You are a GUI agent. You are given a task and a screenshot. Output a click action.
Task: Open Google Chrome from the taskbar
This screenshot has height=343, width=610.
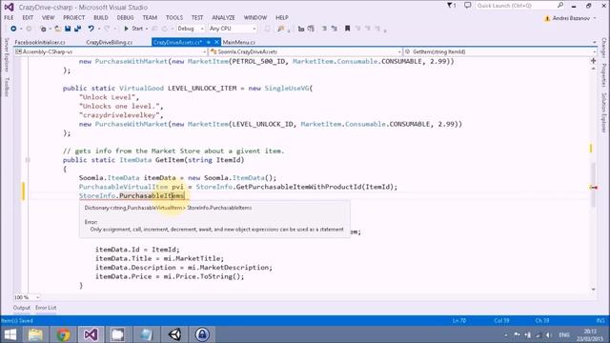(63, 334)
